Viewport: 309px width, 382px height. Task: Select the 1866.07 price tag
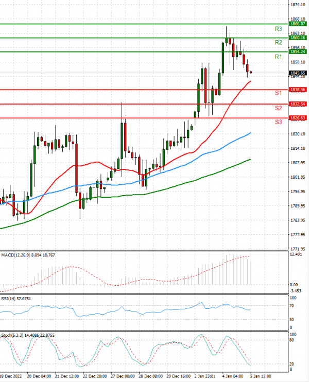click(x=298, y=24)
